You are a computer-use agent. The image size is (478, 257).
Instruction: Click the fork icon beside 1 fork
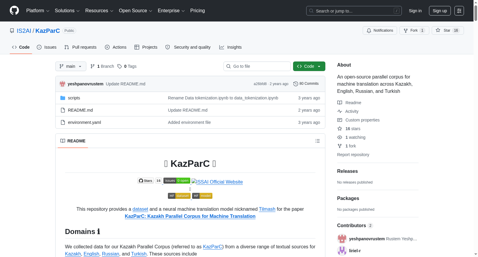click(340, 146)
